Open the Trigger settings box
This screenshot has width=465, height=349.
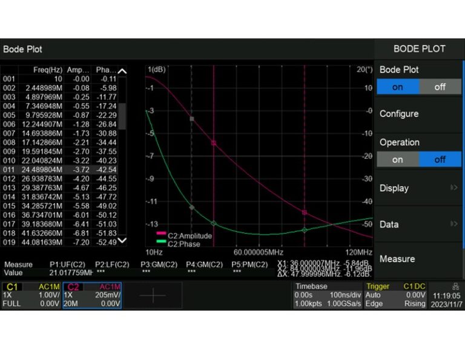point(395,295)
